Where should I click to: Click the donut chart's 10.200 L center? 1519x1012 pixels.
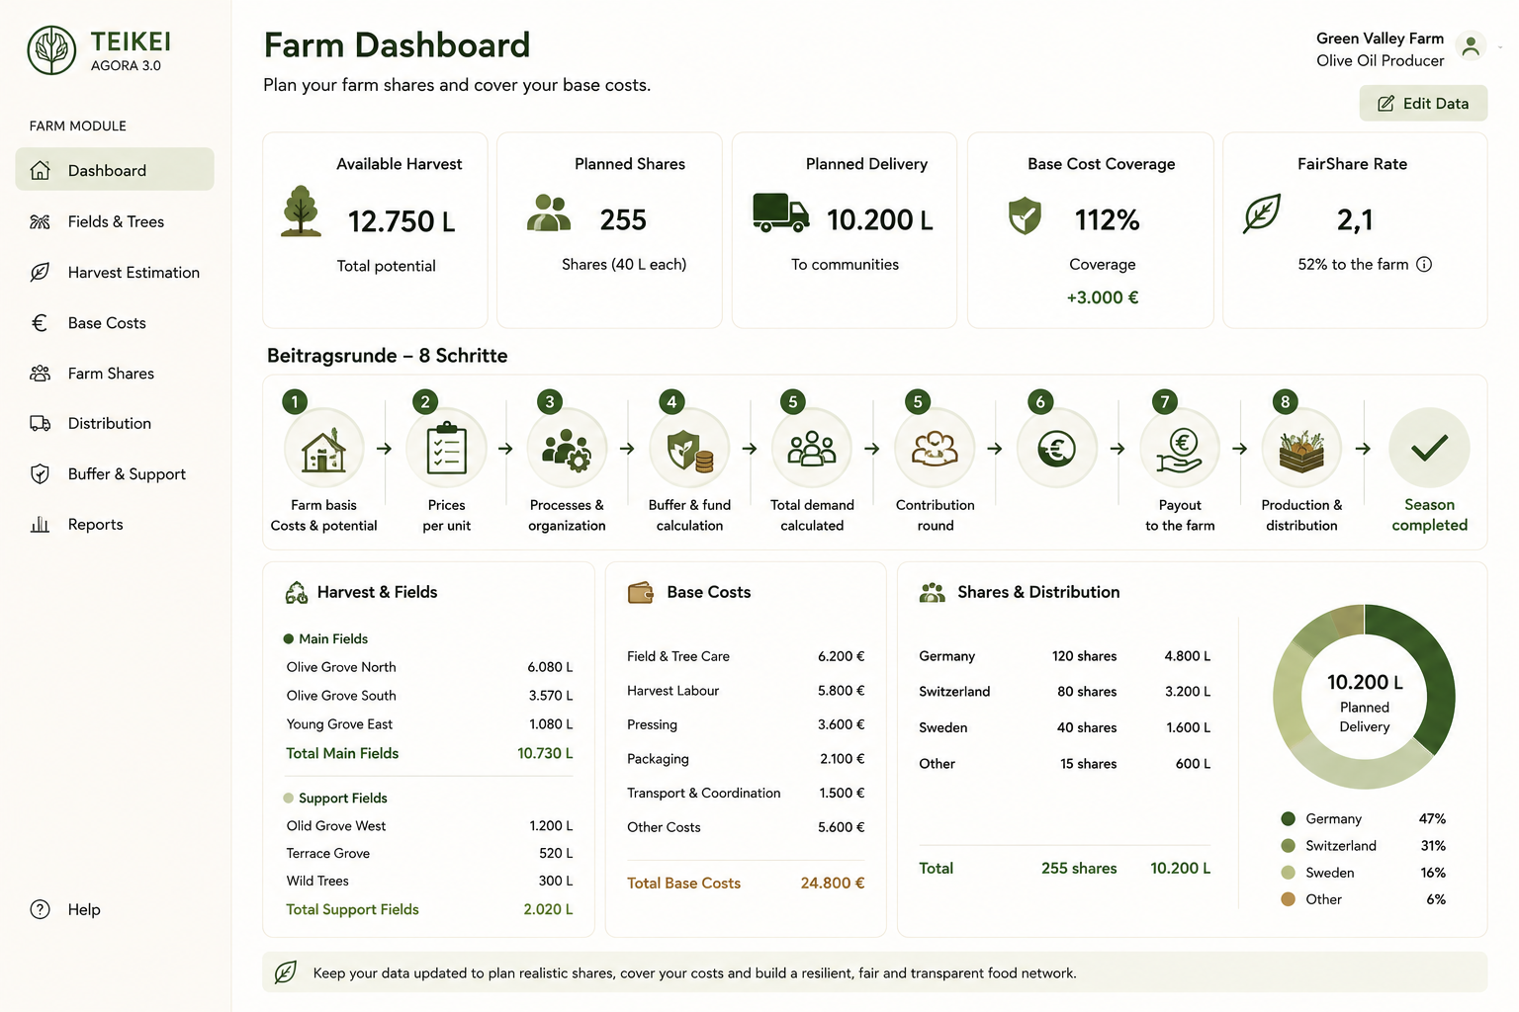[x=1365, y=682]
